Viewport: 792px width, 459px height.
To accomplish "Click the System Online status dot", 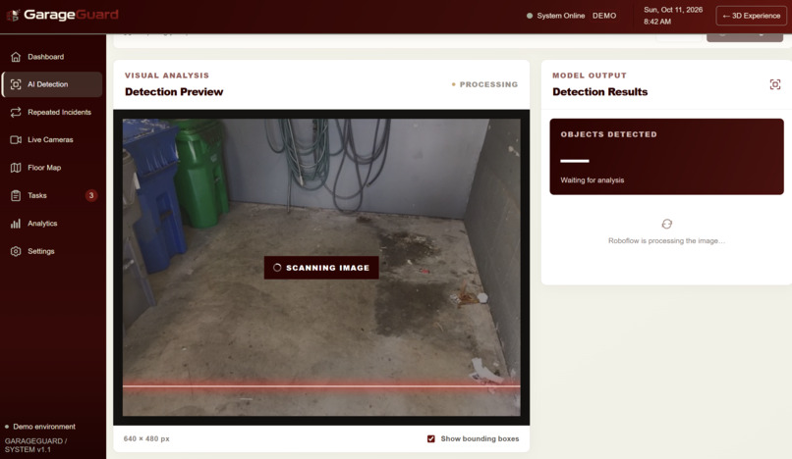I will (530, 16).
